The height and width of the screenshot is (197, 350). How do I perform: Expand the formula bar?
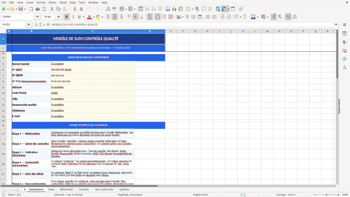[336, 25]
